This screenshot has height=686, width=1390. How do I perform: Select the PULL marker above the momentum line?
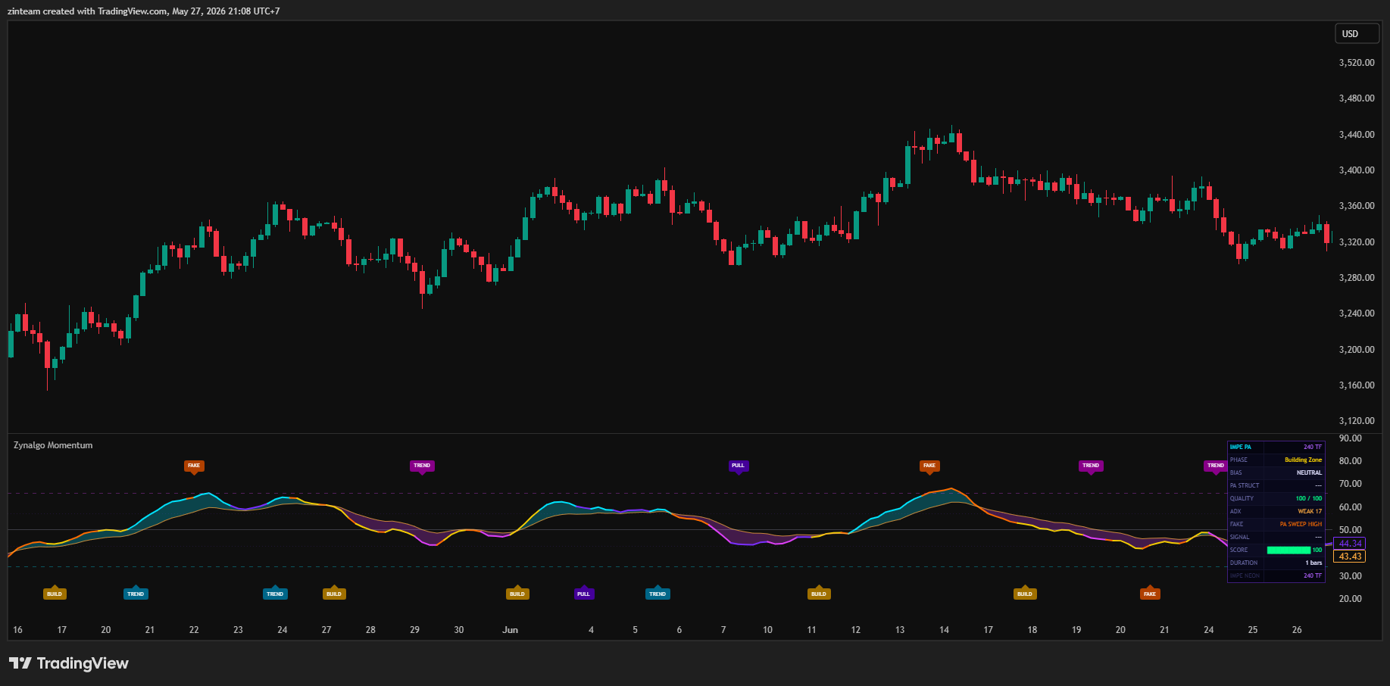(738, 466)
